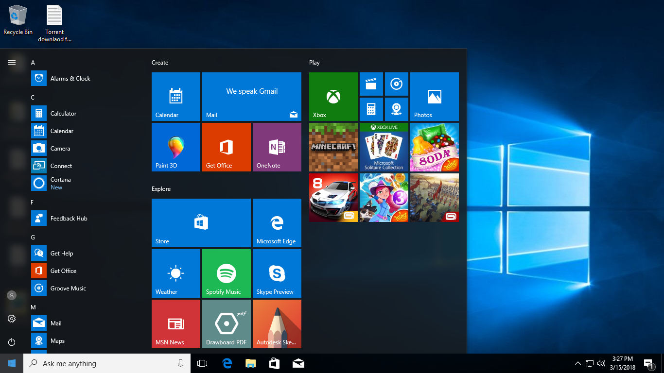Open the March of Empires game tile
The image size is (664, 373).
(435, 198)
